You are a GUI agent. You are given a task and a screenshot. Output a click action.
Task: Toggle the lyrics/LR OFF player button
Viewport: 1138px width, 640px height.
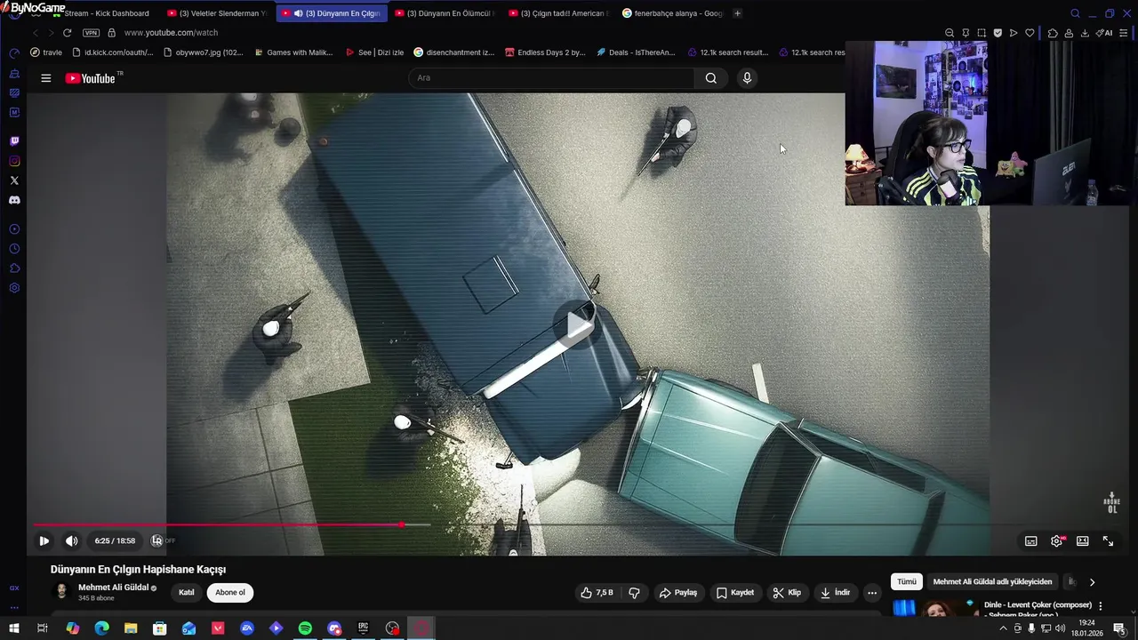(x=163, y=540)
